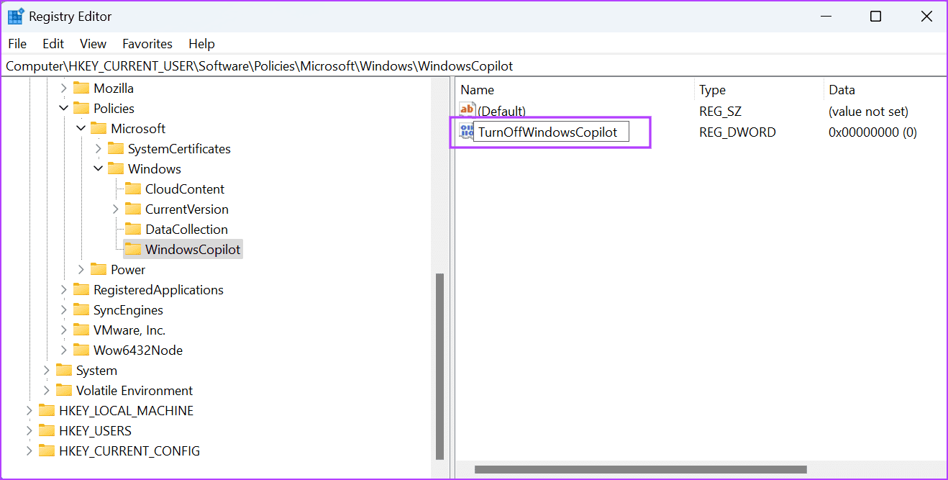Select the CloudContent key label
The width and height of the screenshot is (948, 480).
pyautogui.click(x=185, y=189)
